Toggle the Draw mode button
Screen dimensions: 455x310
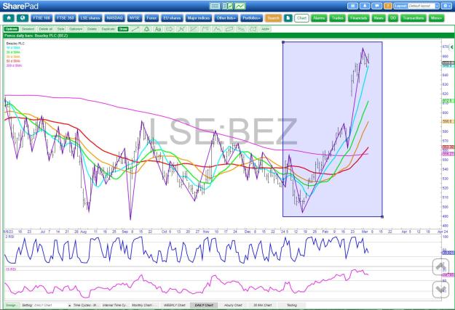click(123, 29)
